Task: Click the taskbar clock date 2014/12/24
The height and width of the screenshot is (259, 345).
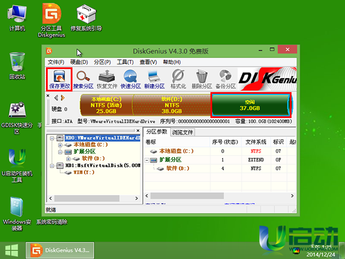Action: pyautogui.click(x=321, y=254)
